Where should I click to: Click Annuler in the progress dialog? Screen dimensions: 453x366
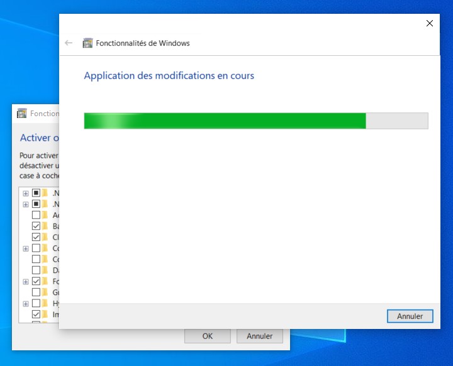pos(410,316)
